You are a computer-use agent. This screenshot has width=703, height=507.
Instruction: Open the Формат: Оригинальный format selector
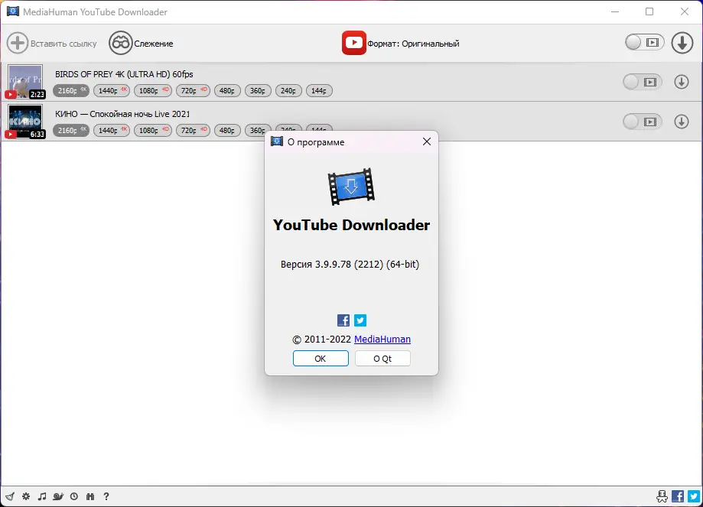pyautogui.click(x=400, y=43)
